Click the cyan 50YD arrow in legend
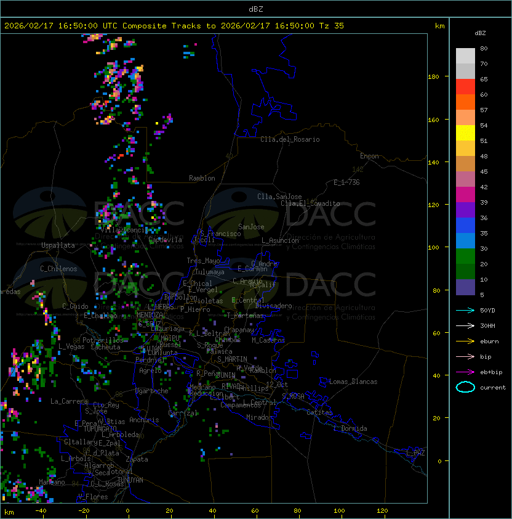Image resolution: width=512 pixels, height=519 pixels. [465, 310]
